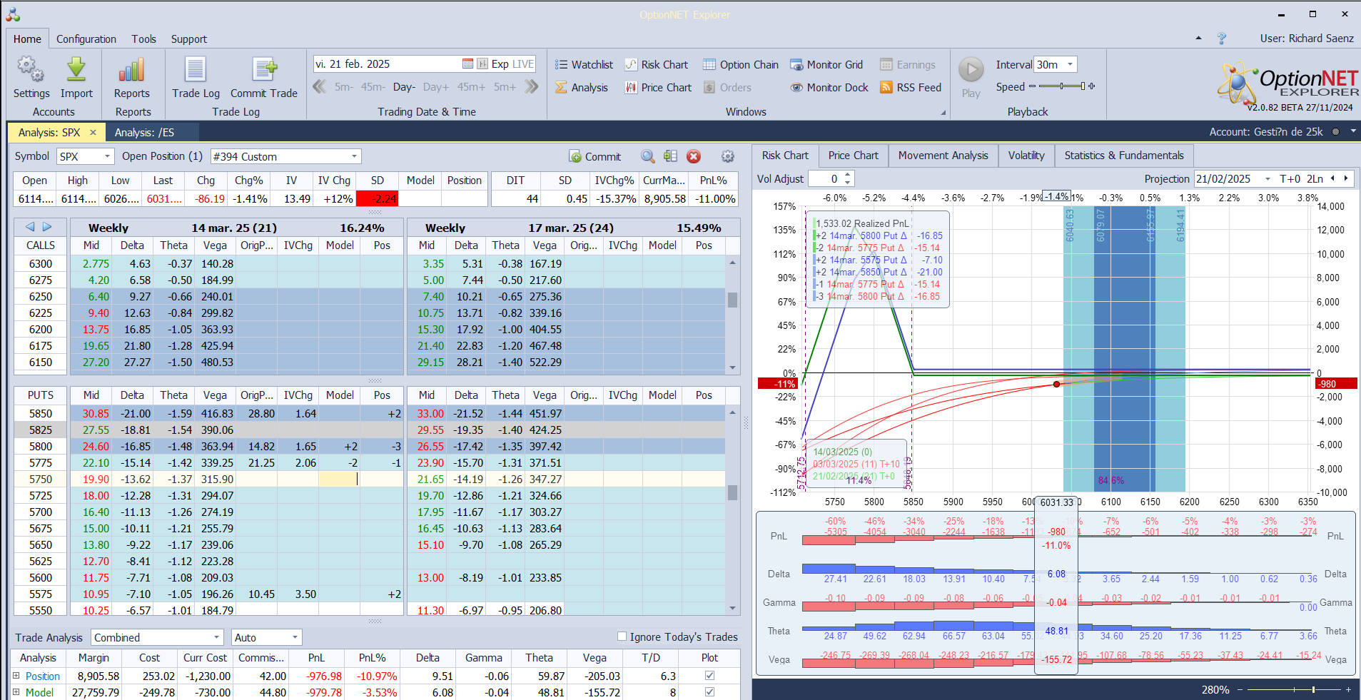The height and width of the screenshot is (700, 1361).
Task: Open the Option Chain window
Action: pos(741,65)
